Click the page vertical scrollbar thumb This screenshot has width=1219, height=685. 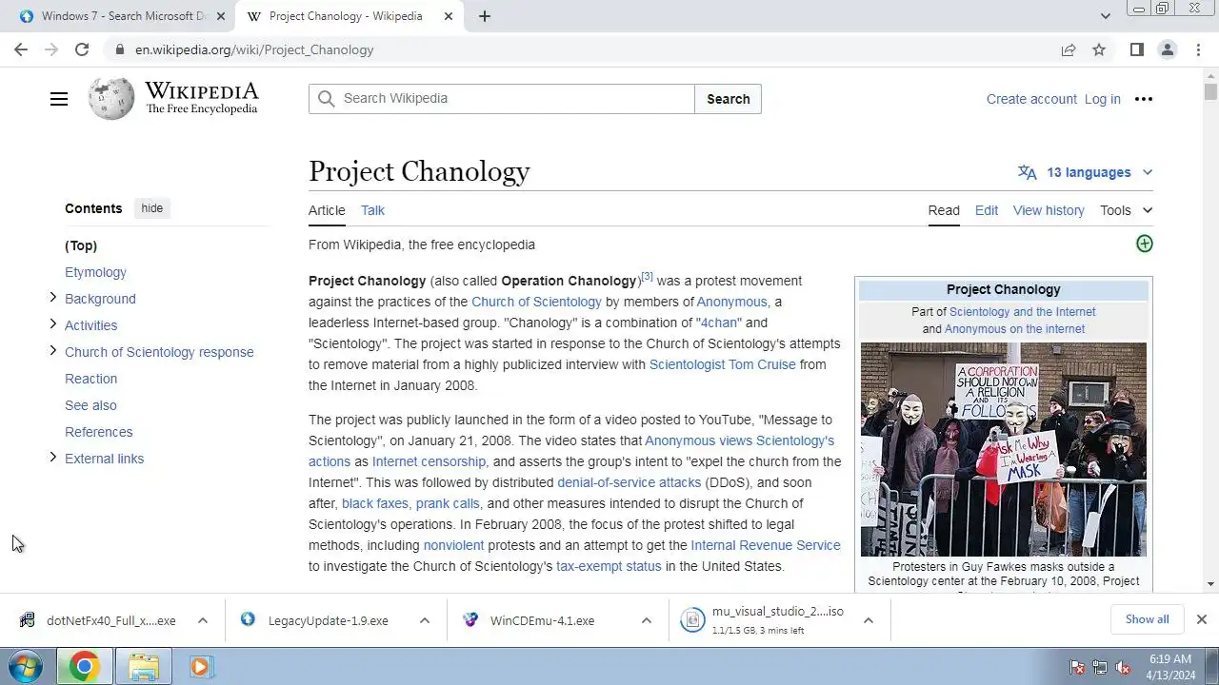click(x=1210, y=91)
